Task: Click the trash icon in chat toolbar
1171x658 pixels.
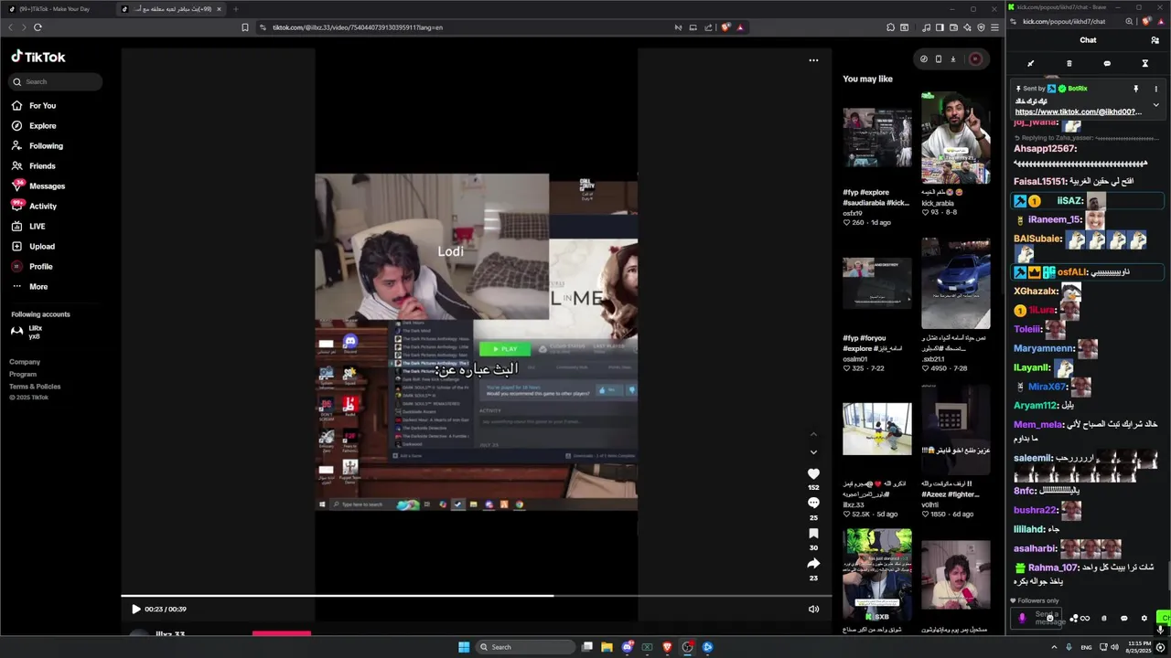Action: pyautogui.click(x=1069, y=64)
